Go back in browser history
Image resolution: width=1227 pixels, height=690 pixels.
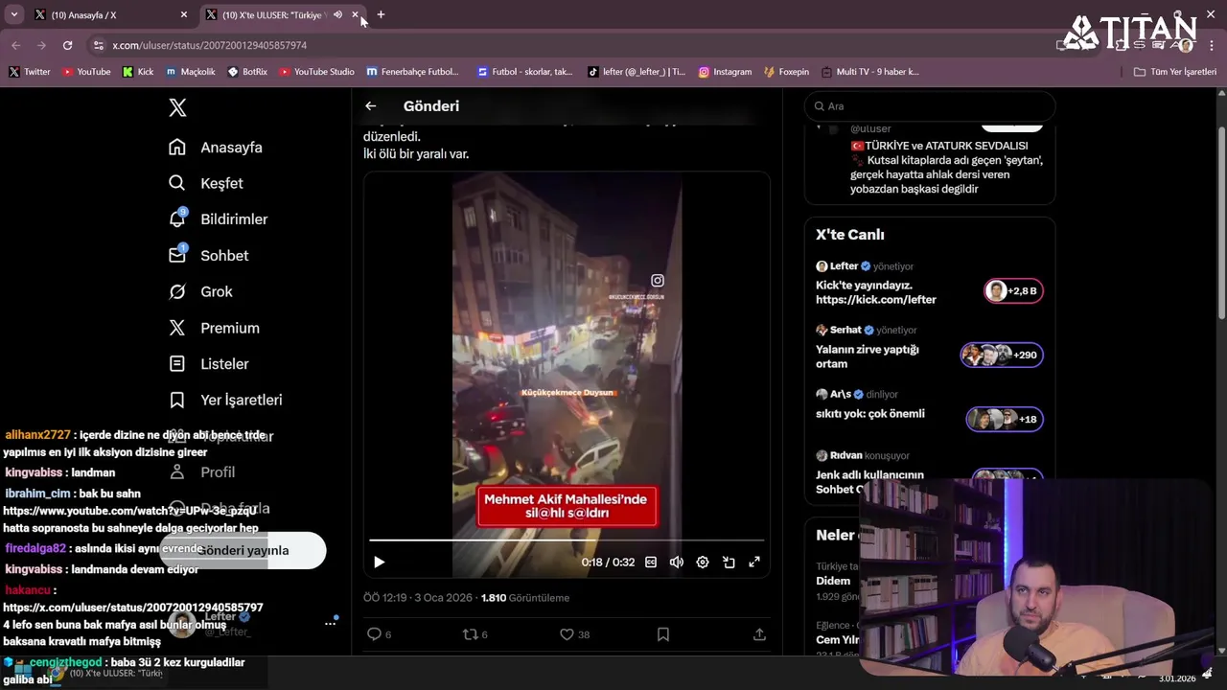pyautogui.click(x=15, y=45)
